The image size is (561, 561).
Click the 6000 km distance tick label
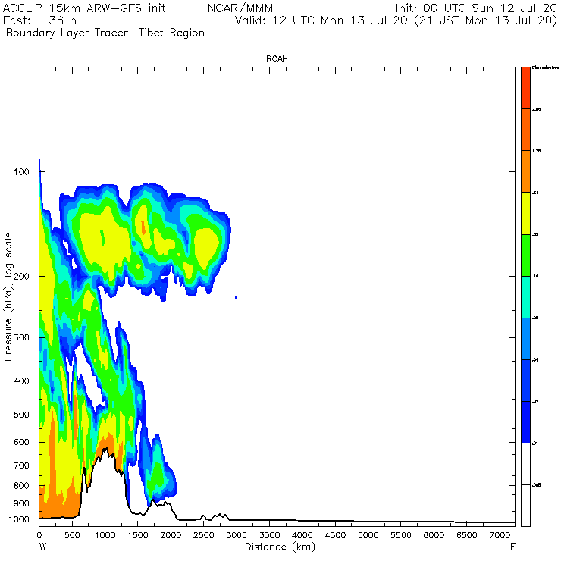(x=434, y=535)
